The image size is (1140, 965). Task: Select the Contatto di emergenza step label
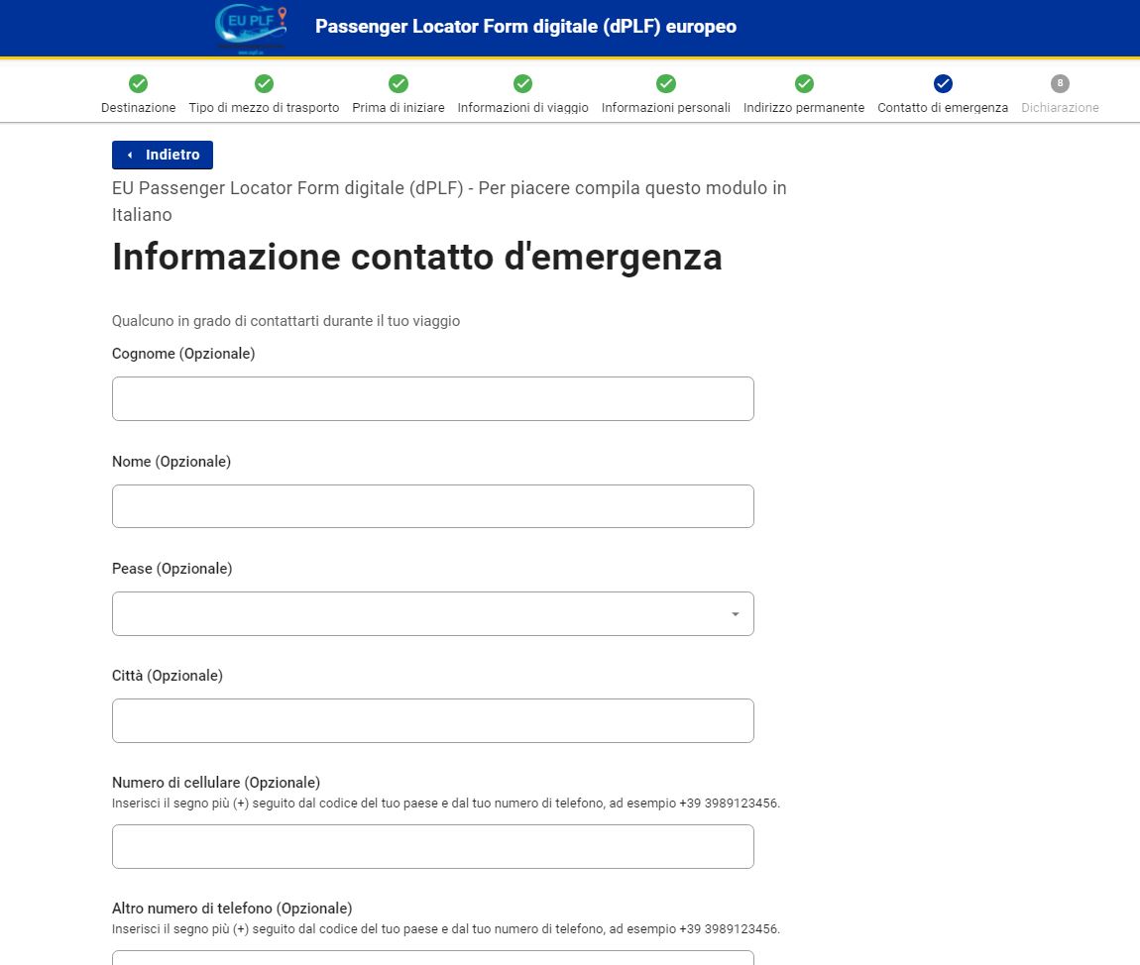pos(943,108)
